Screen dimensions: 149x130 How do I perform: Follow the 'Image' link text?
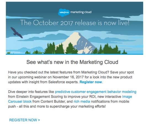(127, 97)
